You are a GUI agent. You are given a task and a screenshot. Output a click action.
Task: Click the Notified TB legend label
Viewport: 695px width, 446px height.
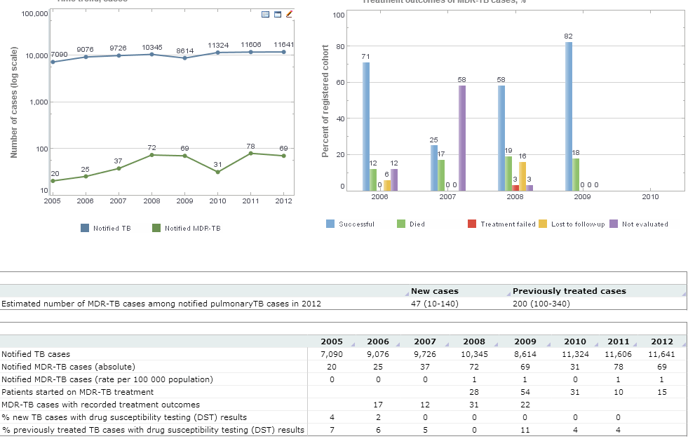click(x=112, y=229)
